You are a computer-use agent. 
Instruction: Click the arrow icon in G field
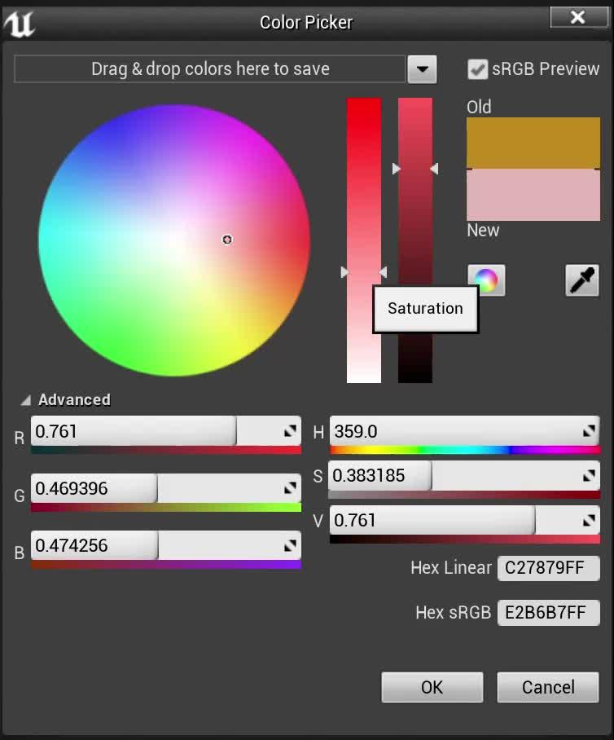click(290, 488)
